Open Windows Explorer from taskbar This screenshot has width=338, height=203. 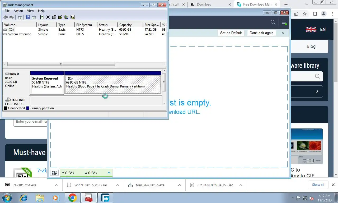click(40, 198)
